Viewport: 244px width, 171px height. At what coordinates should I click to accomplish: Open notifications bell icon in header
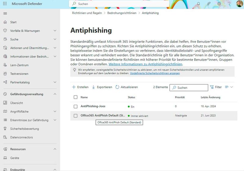(199, 4)
